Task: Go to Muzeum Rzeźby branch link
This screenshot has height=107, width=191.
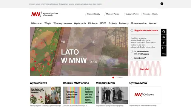Action: pyautogui.click(x=93, y=14)
